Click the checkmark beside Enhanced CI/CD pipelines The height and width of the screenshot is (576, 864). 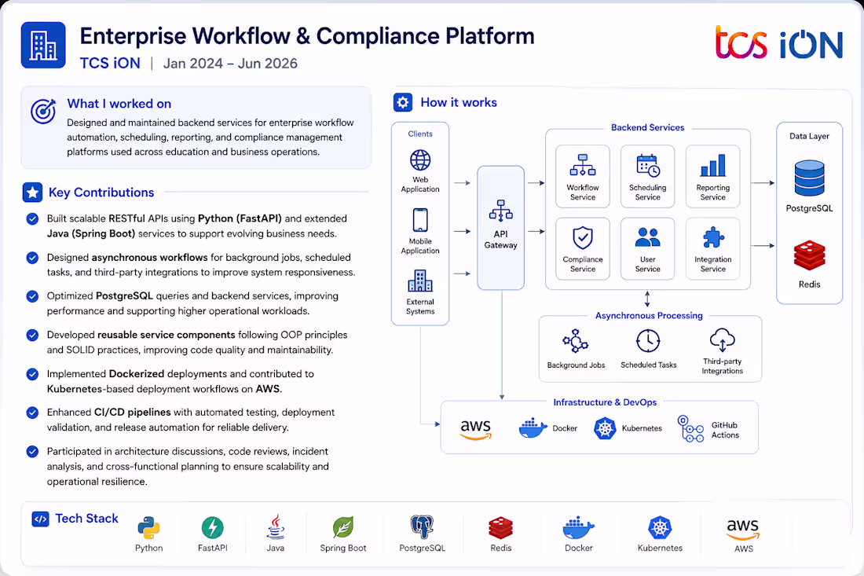[32, 413]
